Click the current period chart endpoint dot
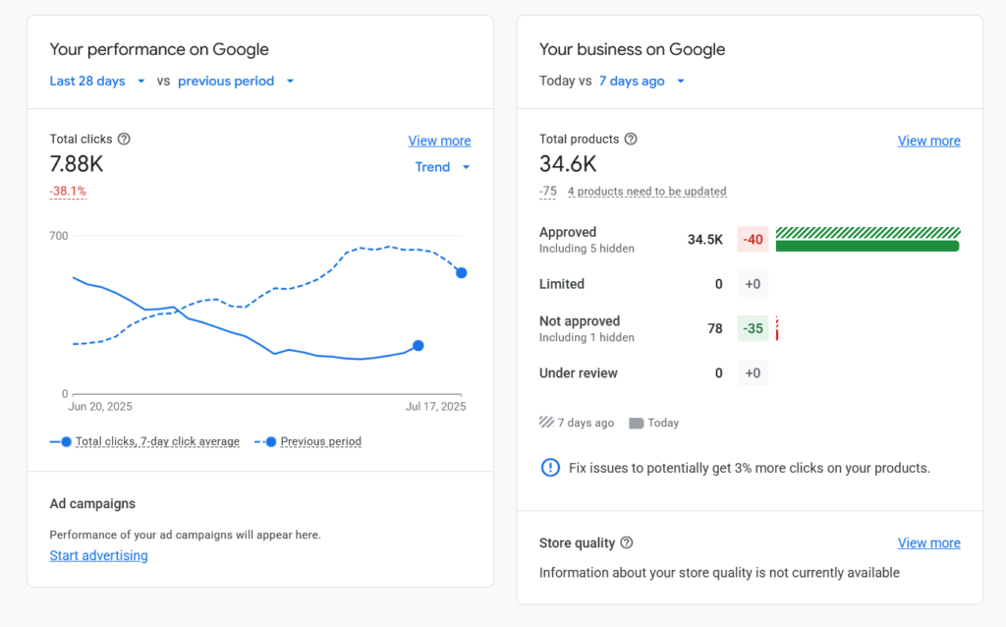Viewport: 1006px width, 627px height. 419,346
